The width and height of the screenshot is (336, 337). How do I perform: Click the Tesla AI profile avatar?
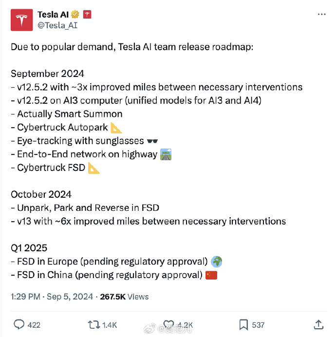click(22, 20)
